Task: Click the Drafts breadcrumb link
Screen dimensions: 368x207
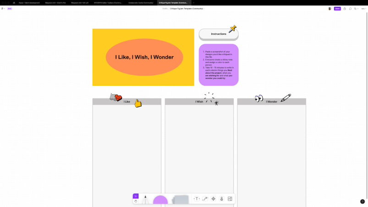Action: [x=165, y=9]
